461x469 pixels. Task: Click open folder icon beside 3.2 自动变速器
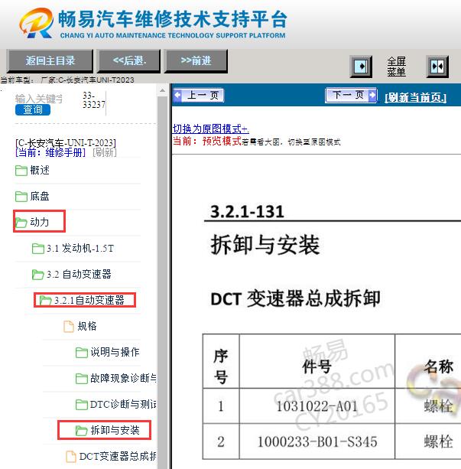tap(38, 275)
